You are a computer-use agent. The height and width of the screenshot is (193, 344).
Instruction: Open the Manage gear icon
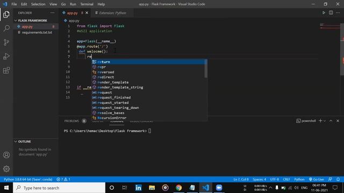coord(6,169)
